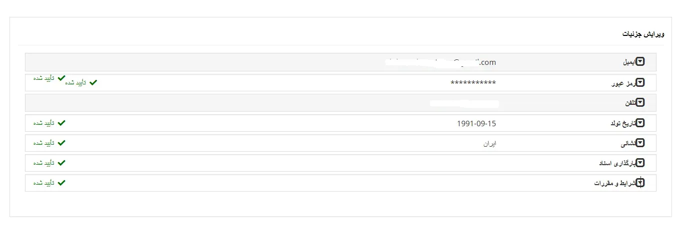This screenshot has width=679, height=246.
Task: Click the green checkmark in the شرایط و مقررات row
Action: click(x=61, y=183)
